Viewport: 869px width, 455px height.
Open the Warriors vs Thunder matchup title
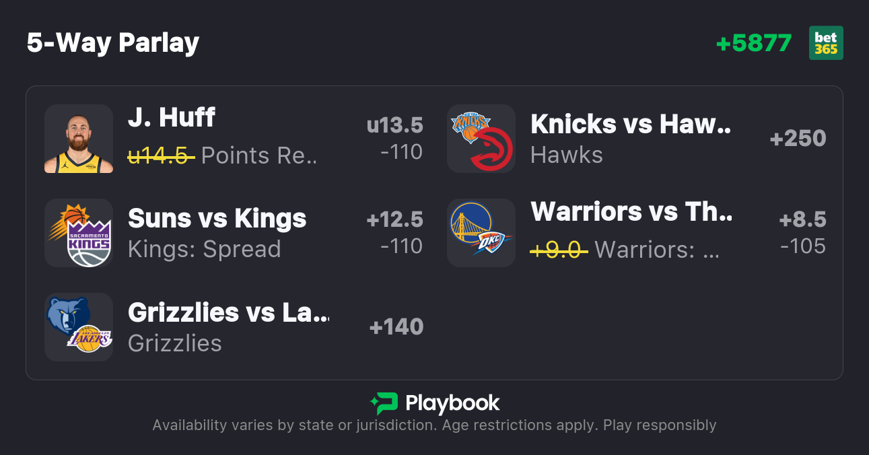click(631, 212)
